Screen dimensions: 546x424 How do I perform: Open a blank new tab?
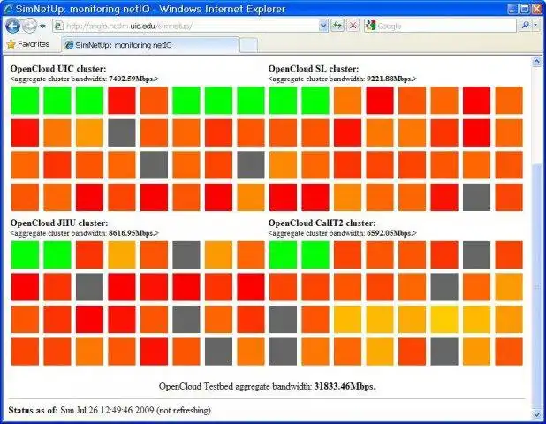[x=248, y=46]
